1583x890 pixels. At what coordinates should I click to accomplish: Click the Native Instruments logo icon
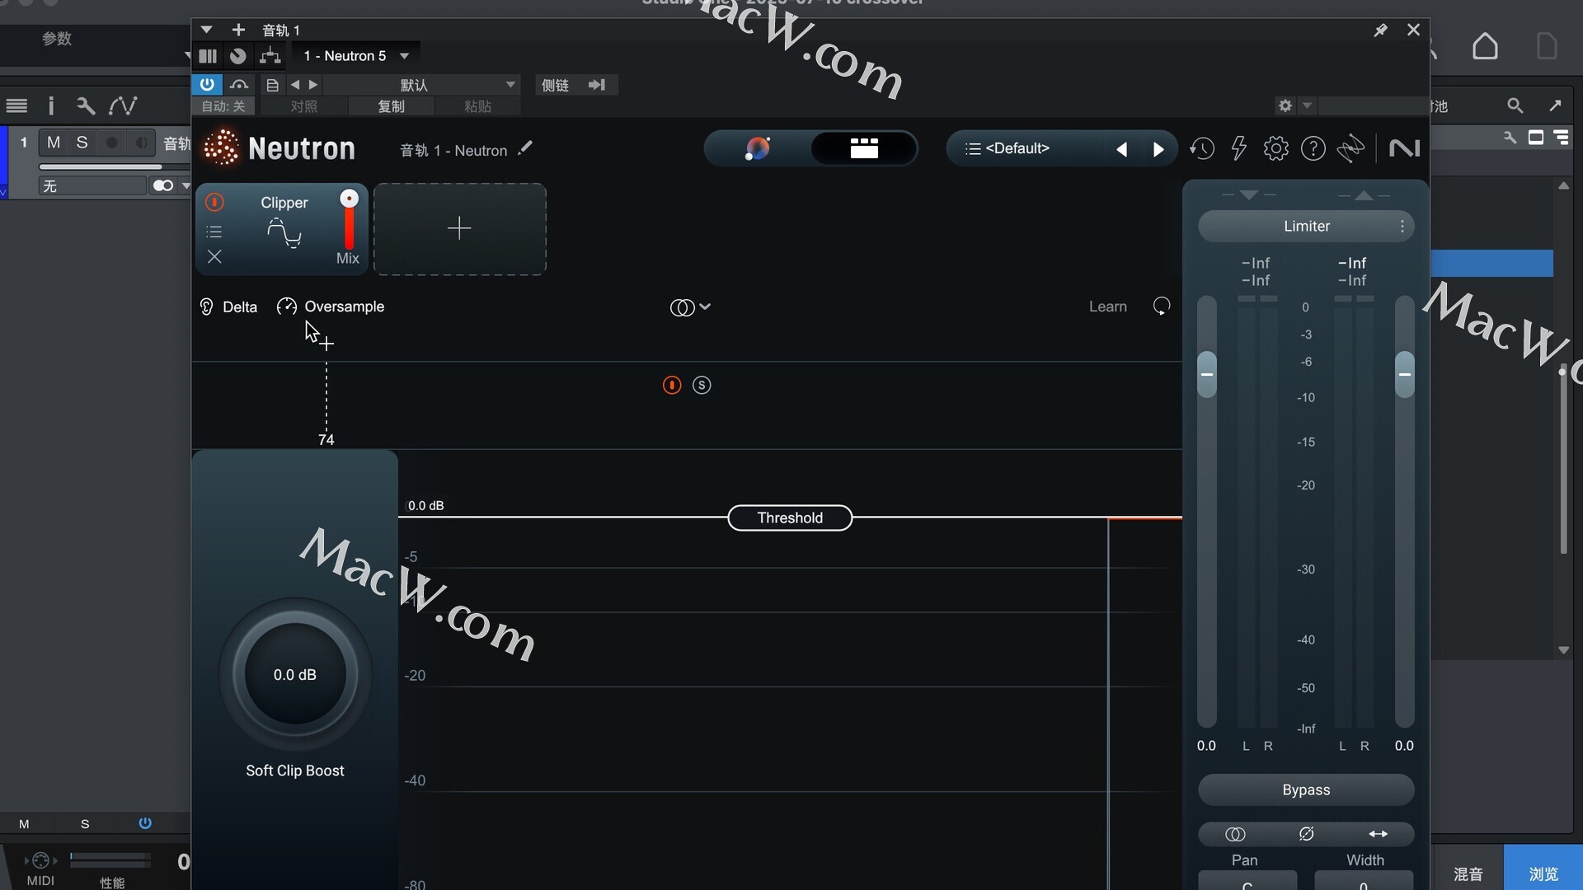[x=1404, y=148]
